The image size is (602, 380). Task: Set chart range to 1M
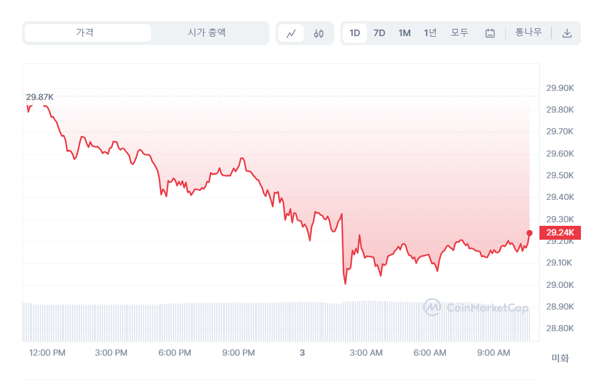click(405, 33)
